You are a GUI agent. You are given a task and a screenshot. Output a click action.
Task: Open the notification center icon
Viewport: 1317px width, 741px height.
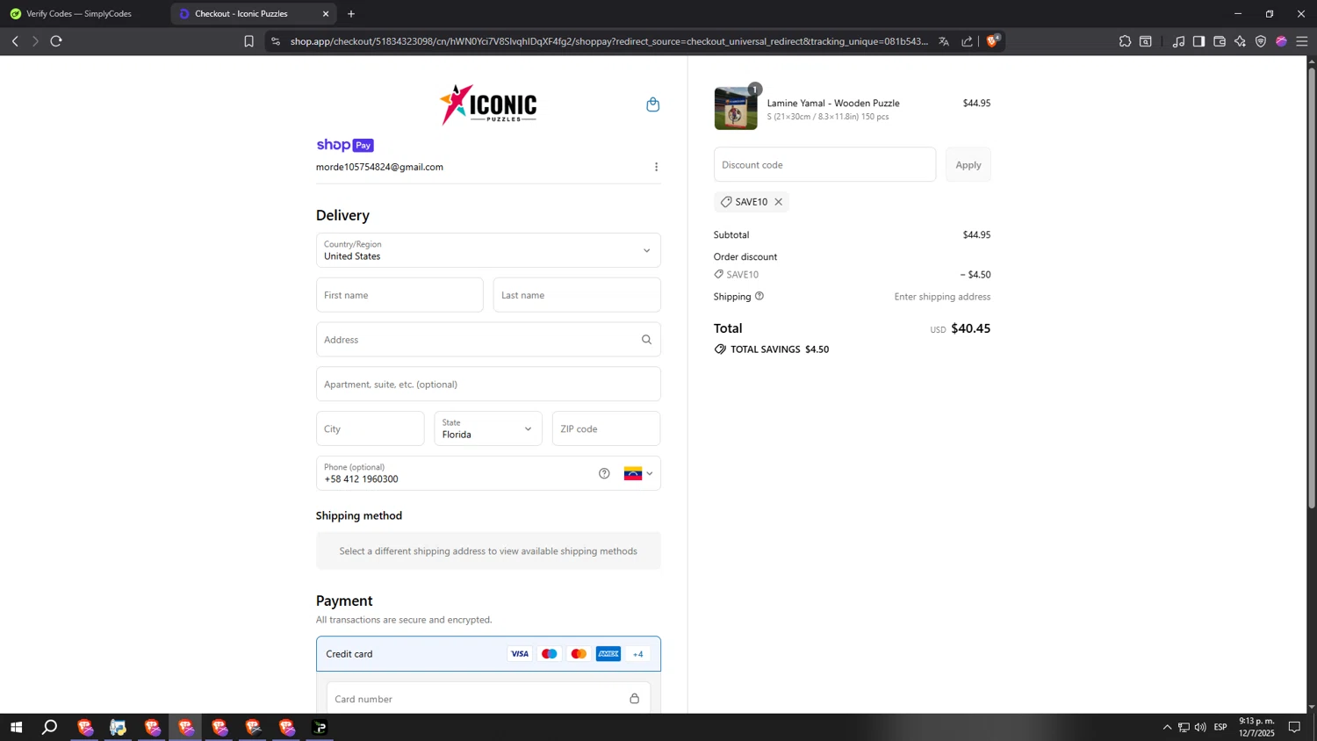click(1294, 727)
